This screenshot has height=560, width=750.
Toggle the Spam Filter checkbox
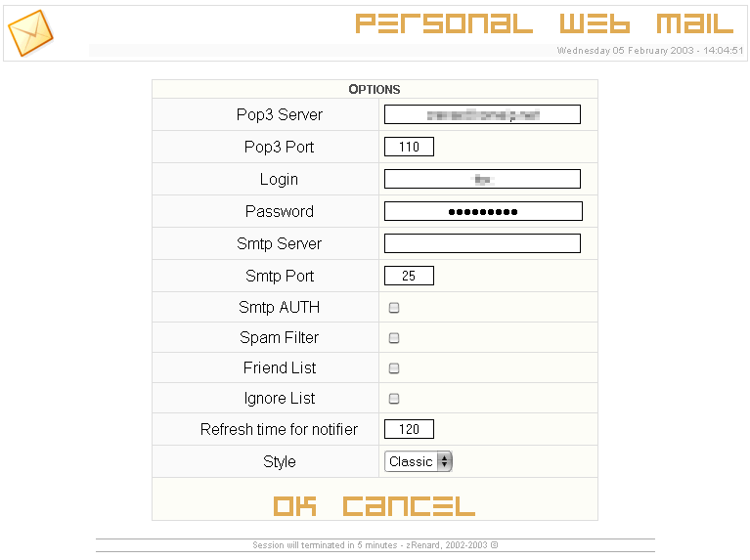394,338
